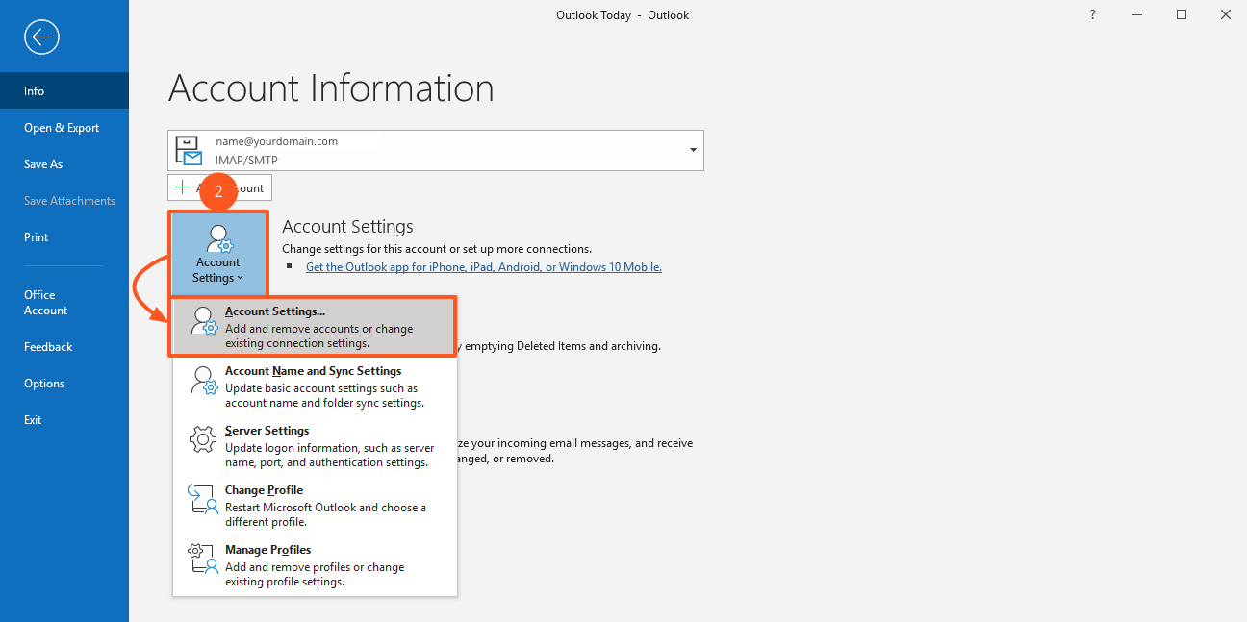Open the Help question mark icon
This screenshot has height=622, width=1247.
[1092, 14]
